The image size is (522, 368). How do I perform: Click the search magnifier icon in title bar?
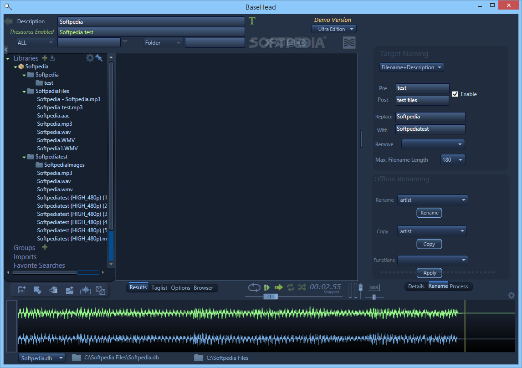point(8,6)
